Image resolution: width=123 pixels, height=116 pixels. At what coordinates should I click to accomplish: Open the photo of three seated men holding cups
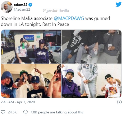click(92, 47)
